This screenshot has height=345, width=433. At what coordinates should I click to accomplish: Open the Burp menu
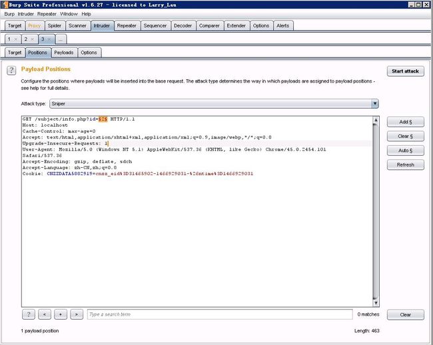pos(9,14)
